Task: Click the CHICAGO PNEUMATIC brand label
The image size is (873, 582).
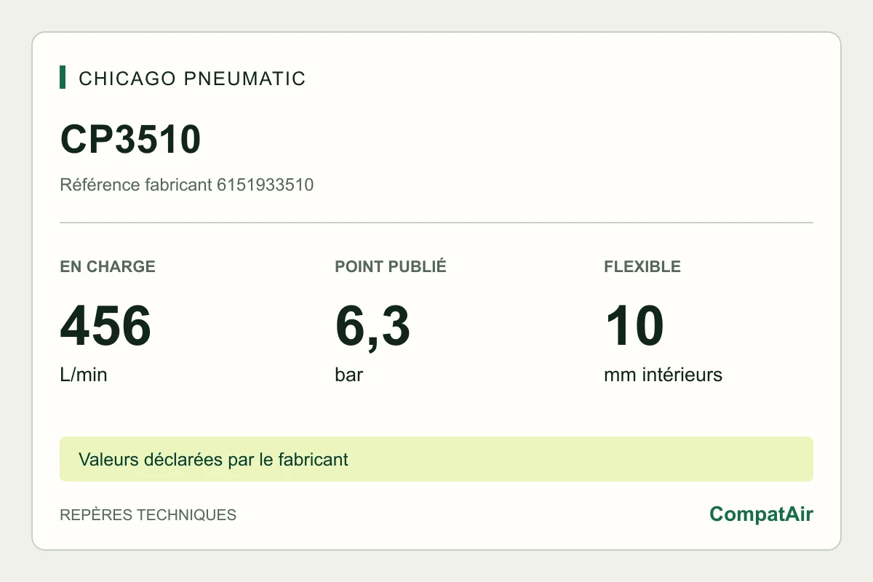Action: 192,78
